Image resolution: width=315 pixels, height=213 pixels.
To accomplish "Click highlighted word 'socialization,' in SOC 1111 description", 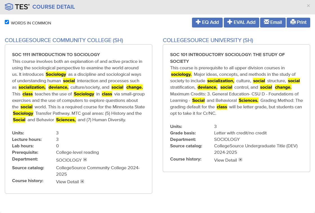I will (x=32, y=87).
